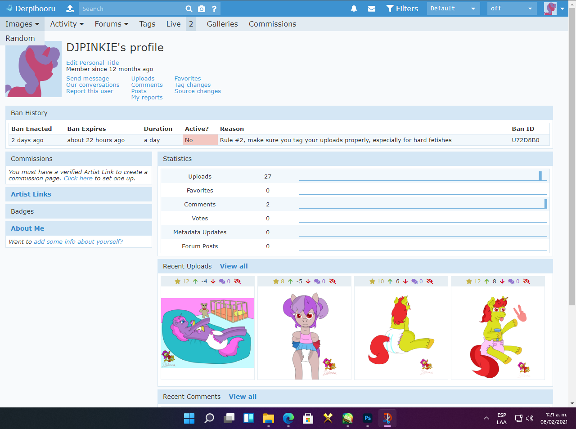Downvote the image with score 6
Viewport: 576px width, 429px height.
pyautogui.click(x=405, y=282)
